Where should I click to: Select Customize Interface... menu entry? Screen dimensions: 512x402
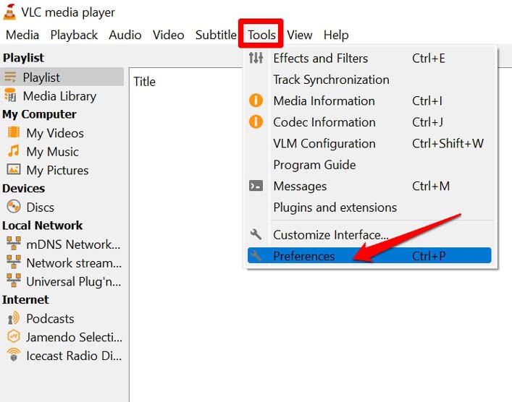(x=369, y=234)
